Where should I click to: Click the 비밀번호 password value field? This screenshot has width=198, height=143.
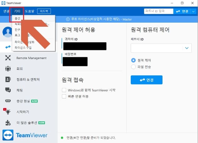coord(75,62)
